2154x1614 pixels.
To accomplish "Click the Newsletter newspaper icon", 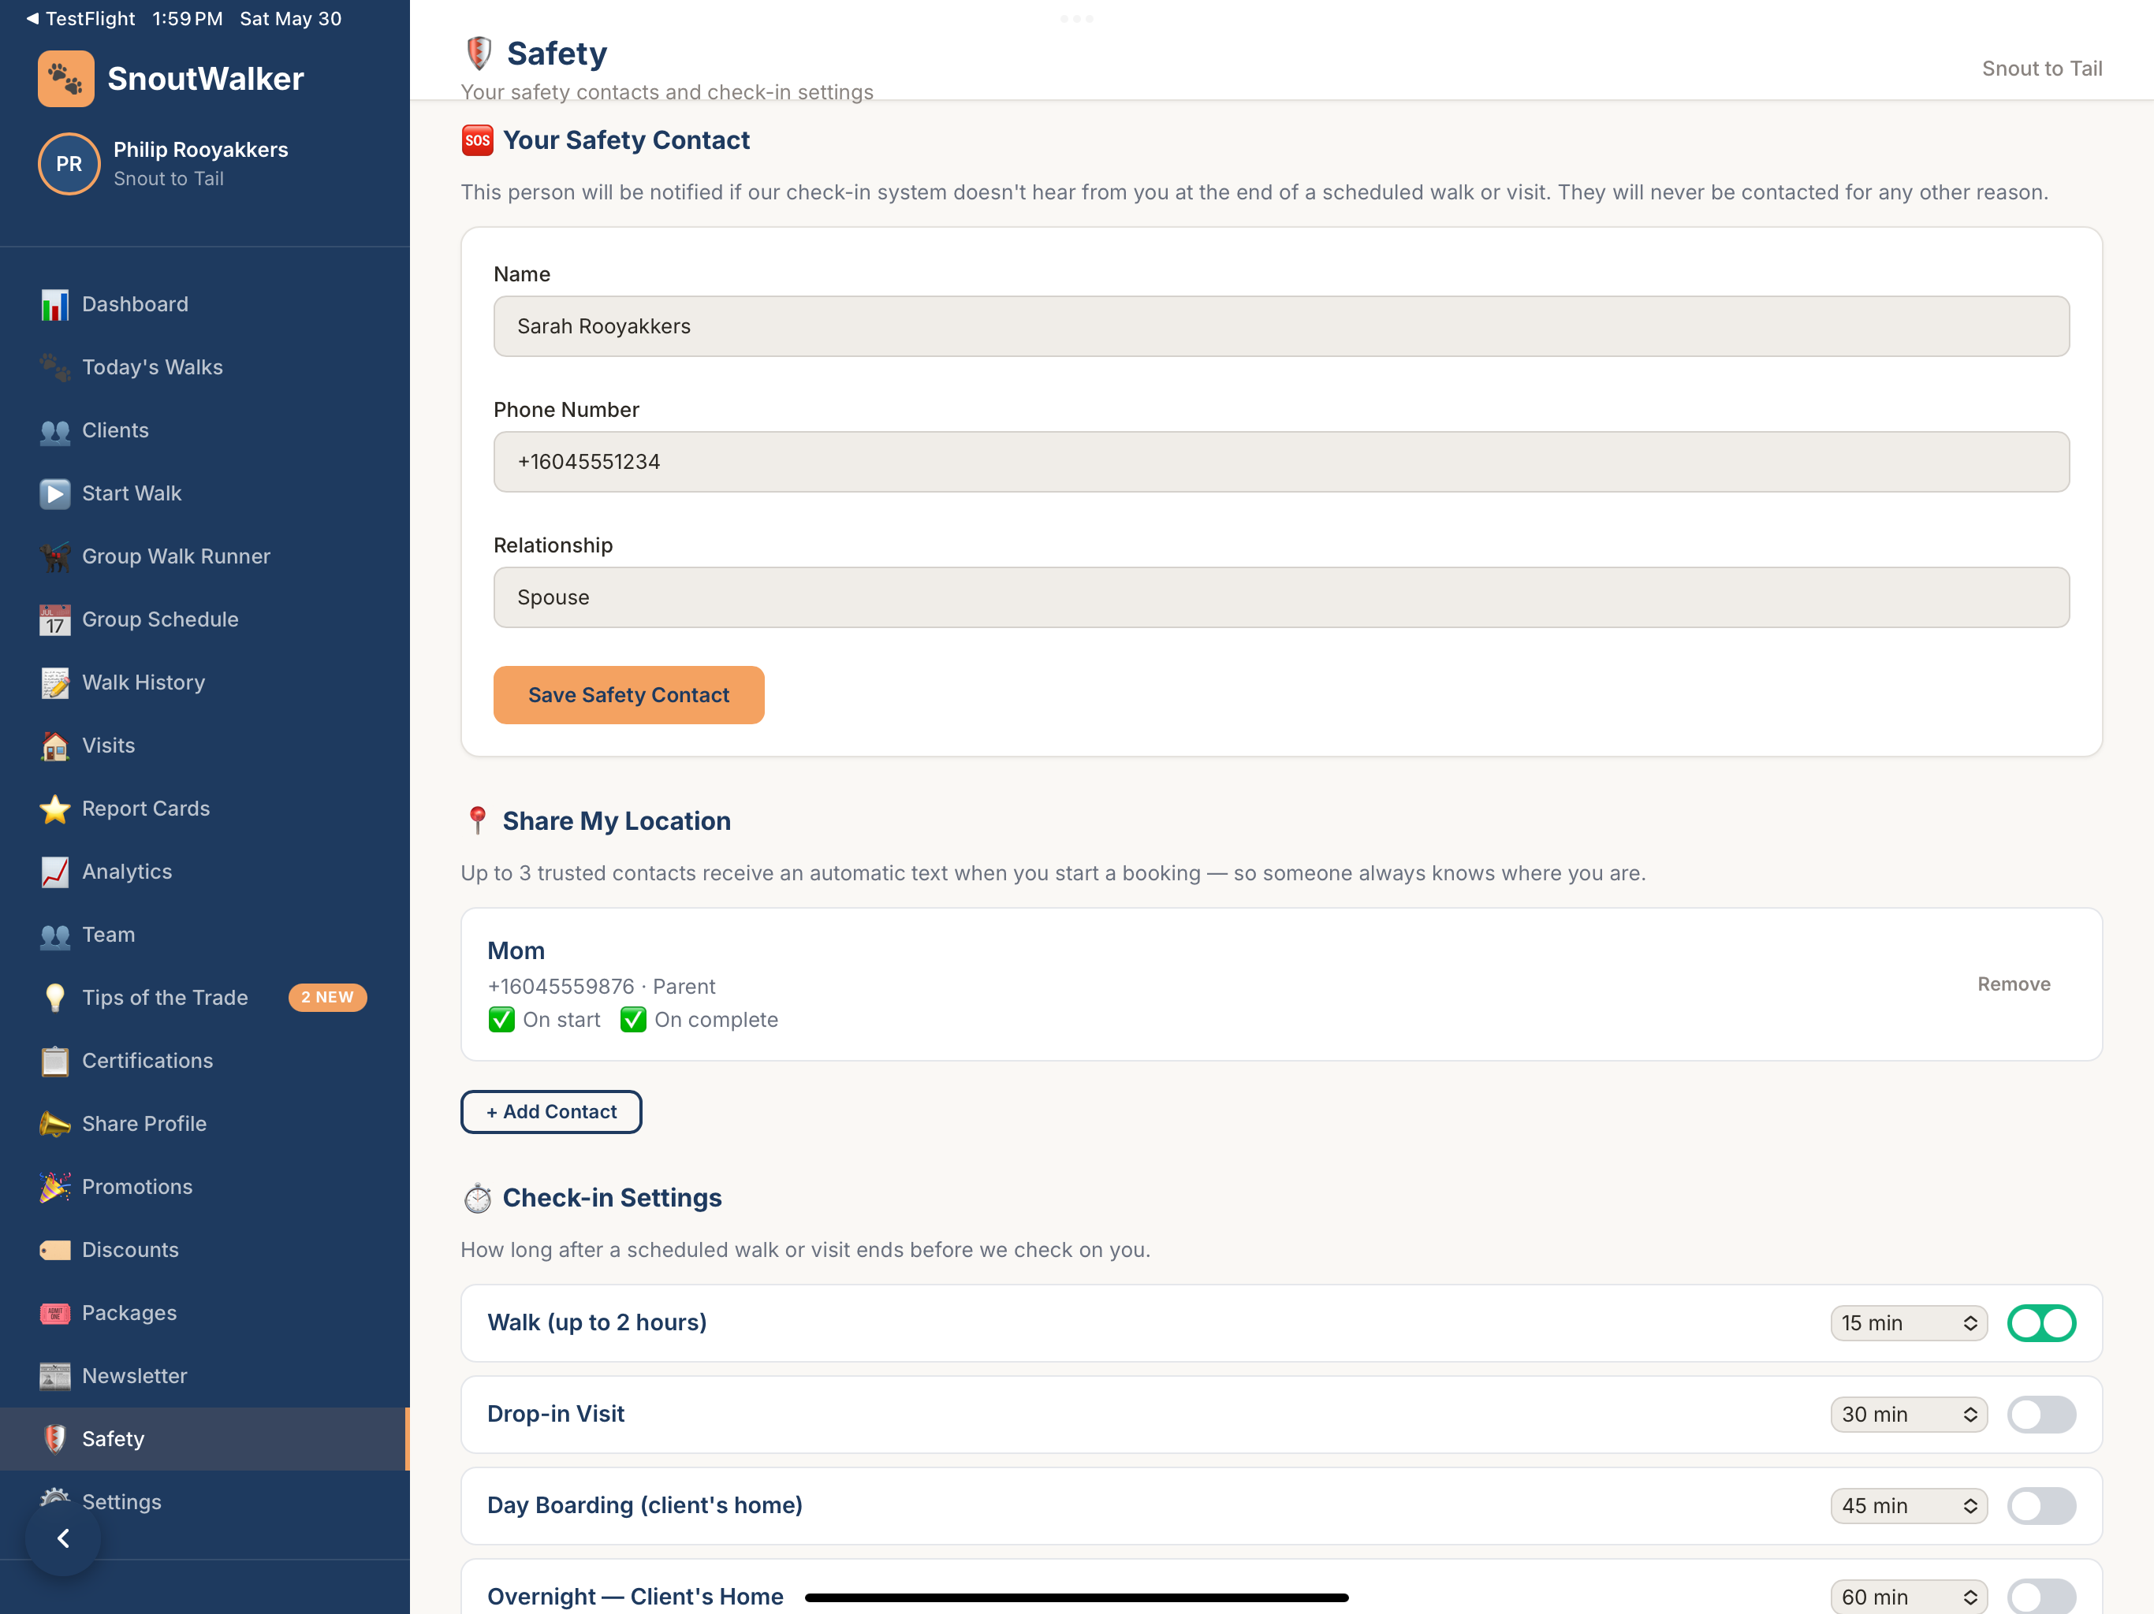I will click(54, 1377).
